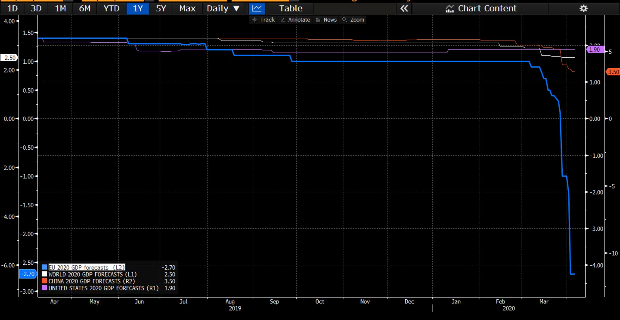Switch to the 6M range
This screenshot has height=320, width=620.
85,8
